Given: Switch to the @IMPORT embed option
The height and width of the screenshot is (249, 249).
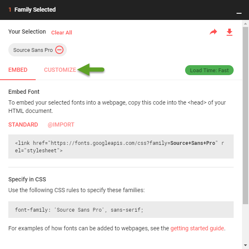Looking at the screenshot, I should (61, 124).
